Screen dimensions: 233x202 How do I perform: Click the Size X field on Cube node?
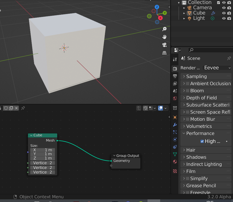click(43, 150)
